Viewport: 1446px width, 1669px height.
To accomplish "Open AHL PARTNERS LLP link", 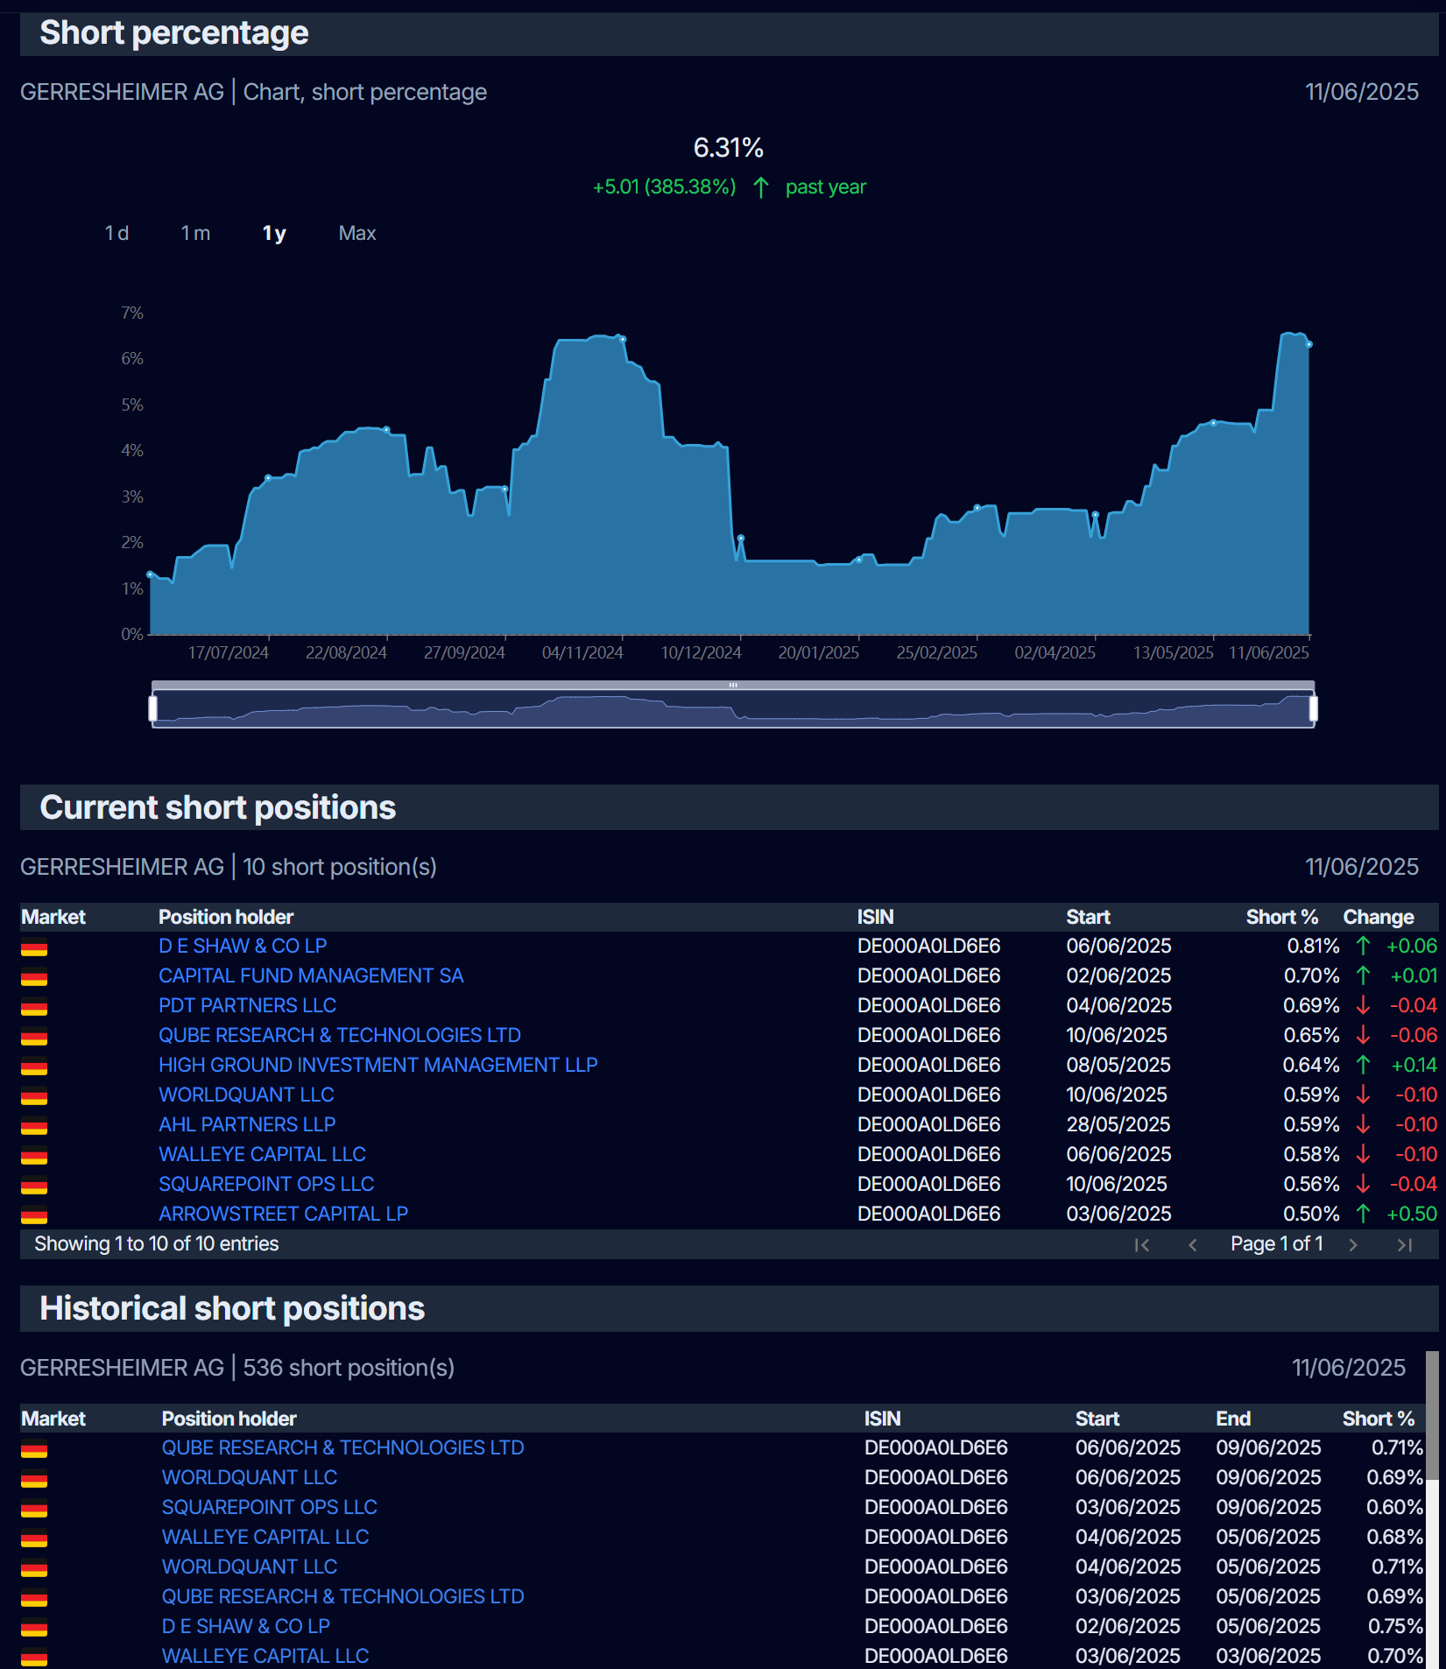I will coord(247,1124).
